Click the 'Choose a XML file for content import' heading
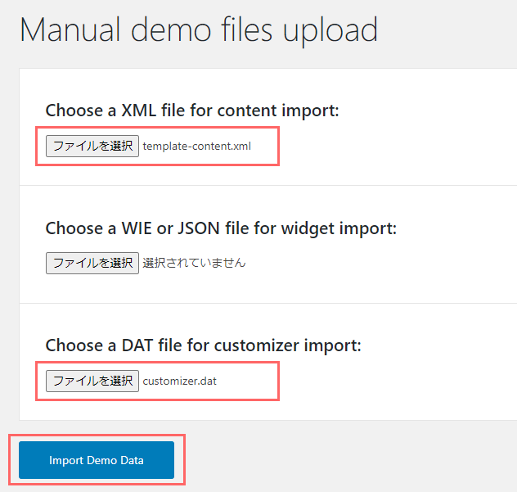The image size is (517, 492). pos(192,111)
